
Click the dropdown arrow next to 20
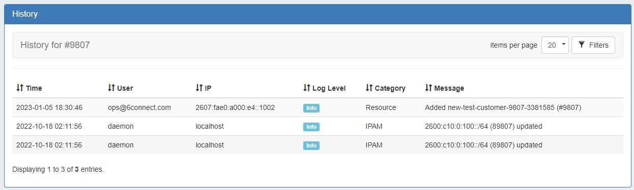[563, 45]
